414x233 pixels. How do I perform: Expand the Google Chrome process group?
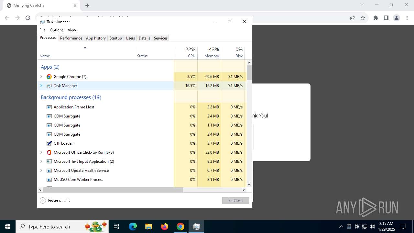click(41, 77)
